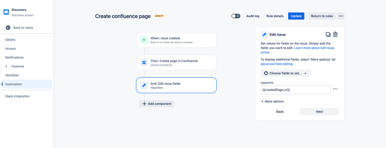This screenshot has width=386, height=148.
Task: Select the Then: Create page in Confluence step
Action: 176,62
